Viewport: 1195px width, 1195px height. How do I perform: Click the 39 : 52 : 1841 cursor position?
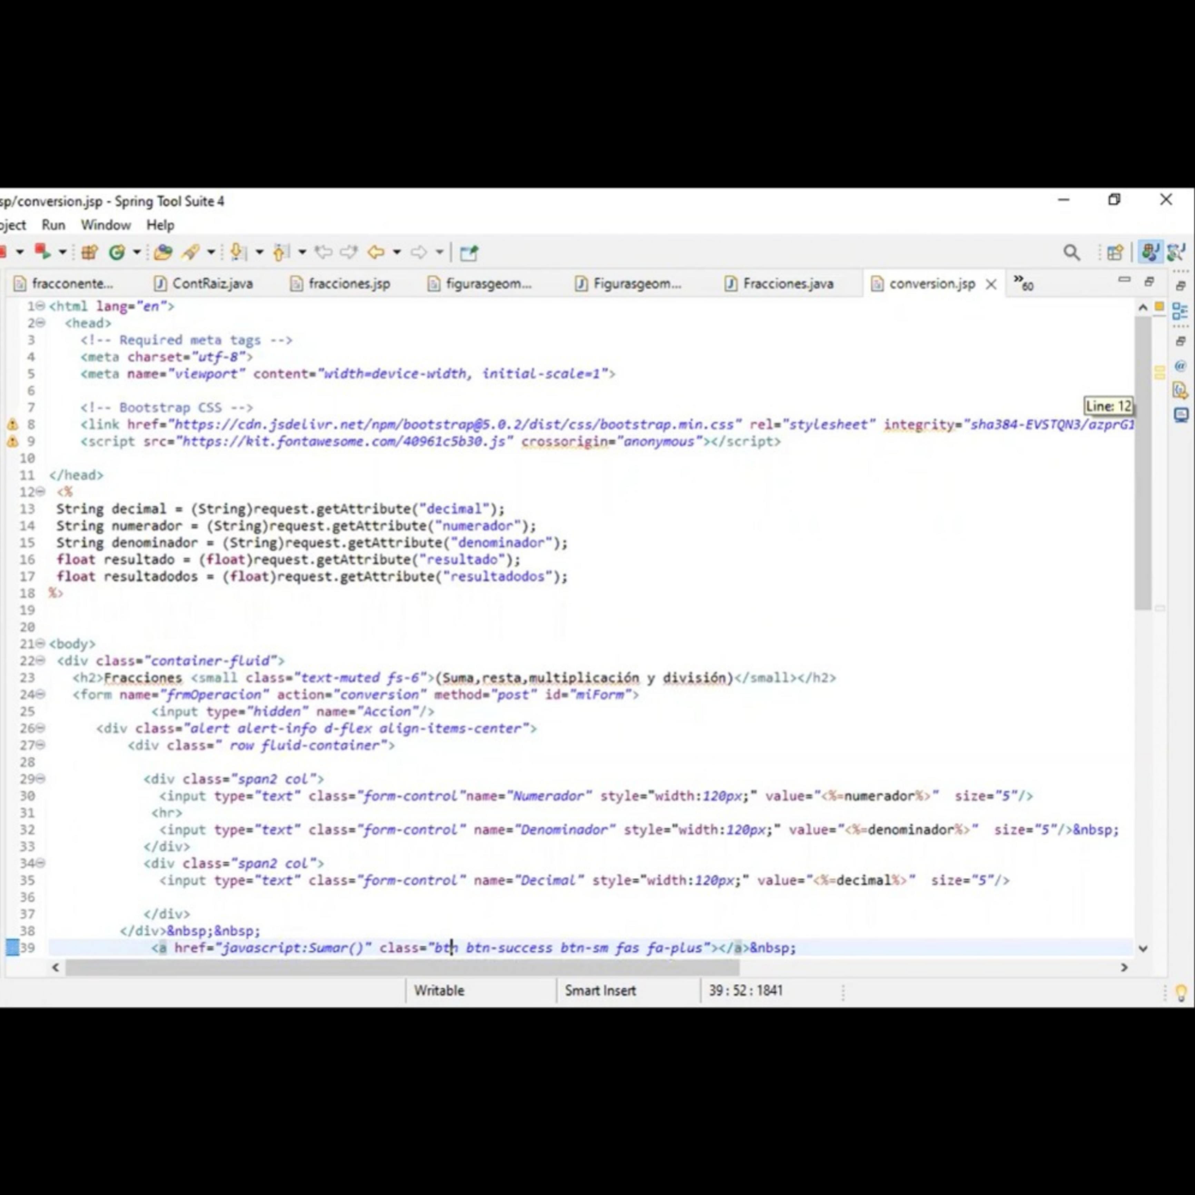click(x=745, y=990)
